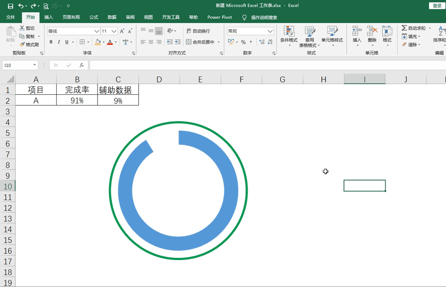446x287 pixels.
Task: Select cell B2 containing 91%
Action: pyautogui.click(x=77, y=100)
